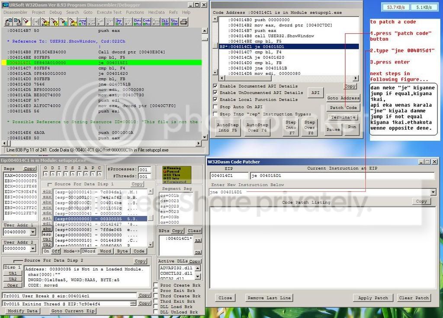
Task: Click the W32Dasm title bar application icon
Action: 5,5
